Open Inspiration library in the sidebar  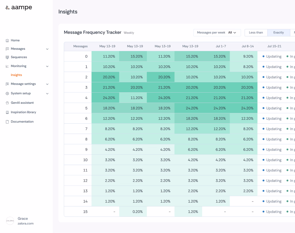pyautogui.click(x=23, y=112)
